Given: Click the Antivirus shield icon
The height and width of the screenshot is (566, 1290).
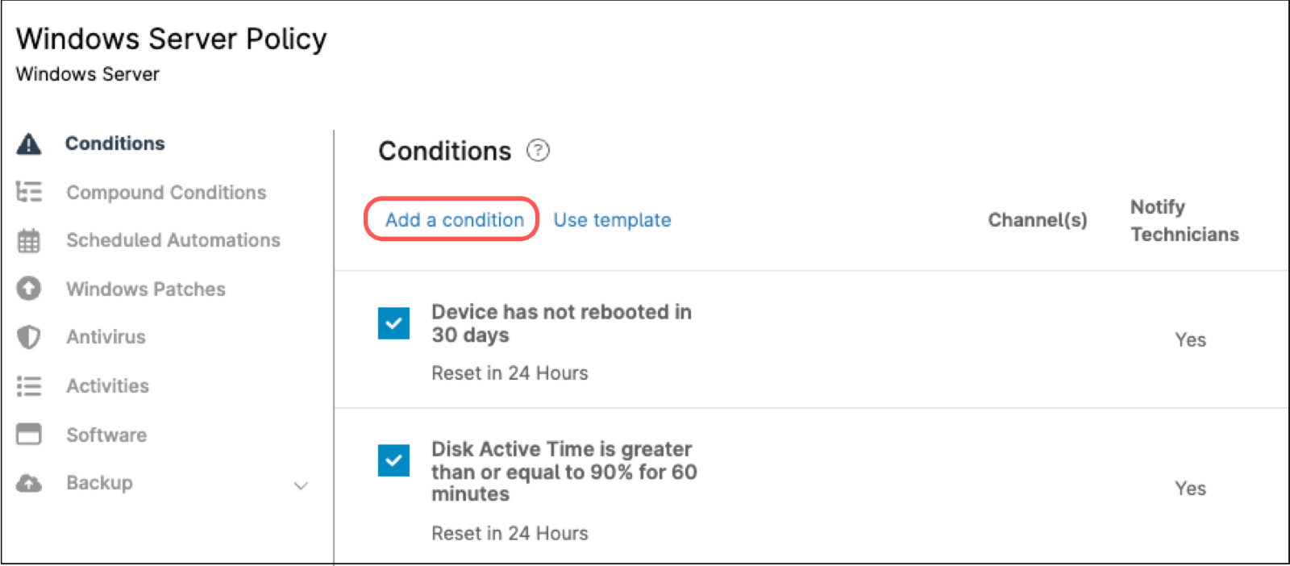Looking at the screenshot, I should pos(28,337).
